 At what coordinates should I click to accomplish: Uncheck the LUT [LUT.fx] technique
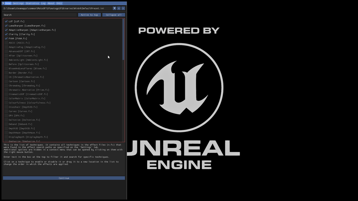tap(6, 21)
